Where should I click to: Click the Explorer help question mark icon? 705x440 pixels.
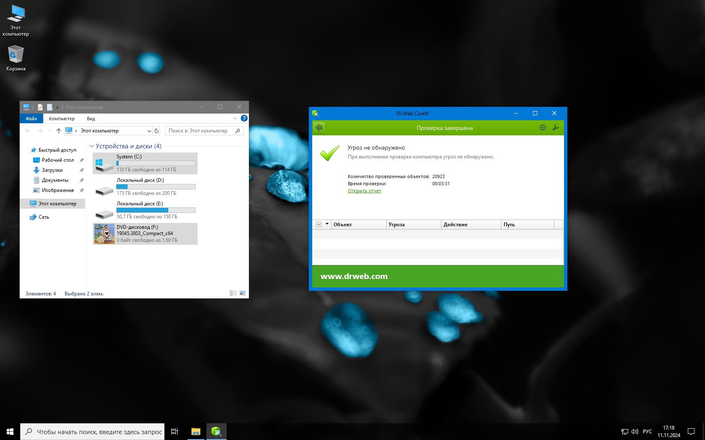click(x=244, y=119)
